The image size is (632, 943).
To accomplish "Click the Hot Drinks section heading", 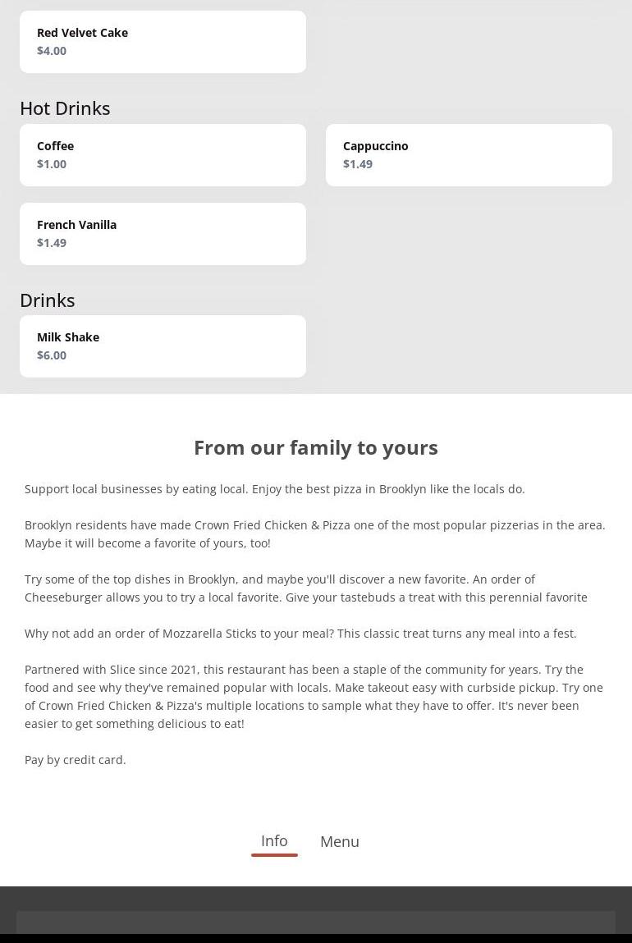I will pyautogui.click(x=65, y=108).
